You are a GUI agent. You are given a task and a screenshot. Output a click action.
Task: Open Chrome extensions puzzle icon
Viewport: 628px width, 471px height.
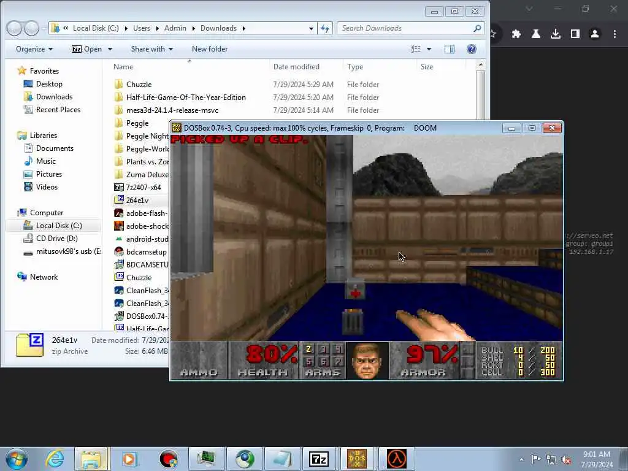[x=516, y=34]
